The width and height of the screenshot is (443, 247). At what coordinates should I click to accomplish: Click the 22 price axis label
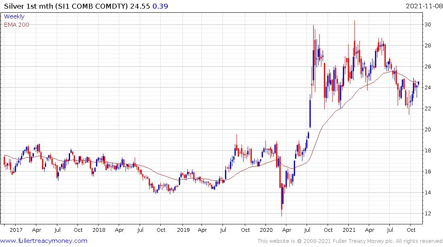pyautogui.click(x=428, y=108)
